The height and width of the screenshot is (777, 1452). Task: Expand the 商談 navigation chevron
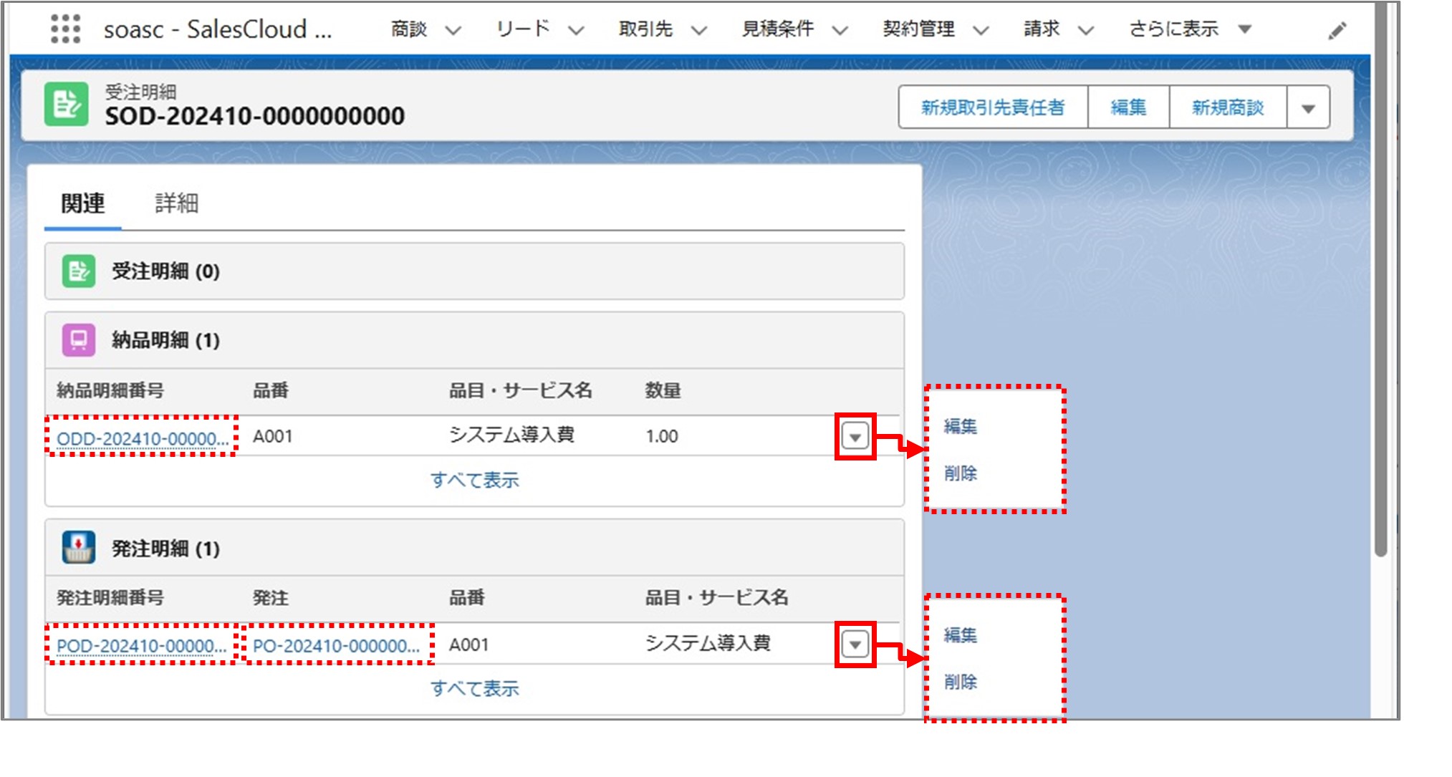(x=453, y=30)
